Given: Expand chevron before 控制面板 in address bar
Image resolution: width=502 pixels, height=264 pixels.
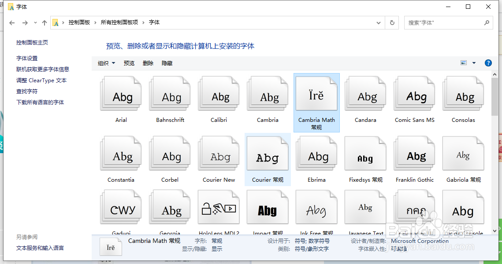Looking at the screenshot, I should pyautogui.click(x=63, y=22).
